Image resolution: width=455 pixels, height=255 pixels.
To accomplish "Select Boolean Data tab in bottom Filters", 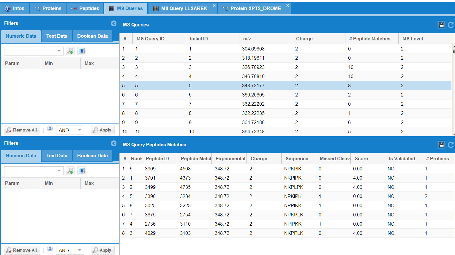I will pos(92,156).
